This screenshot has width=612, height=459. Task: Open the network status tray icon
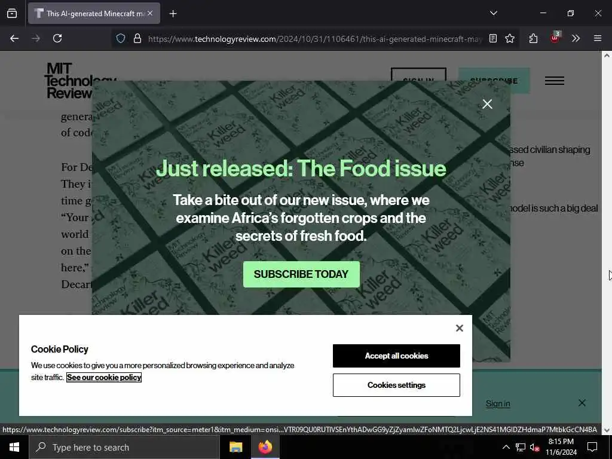pyautogui.click(x=521, y=447)
